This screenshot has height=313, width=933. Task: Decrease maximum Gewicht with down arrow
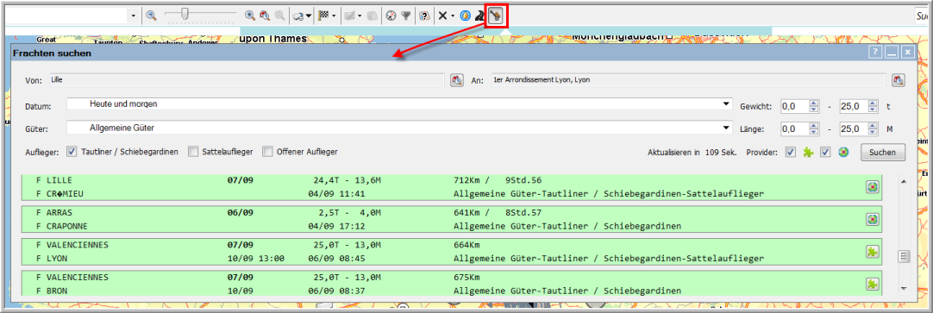point(873,110)
